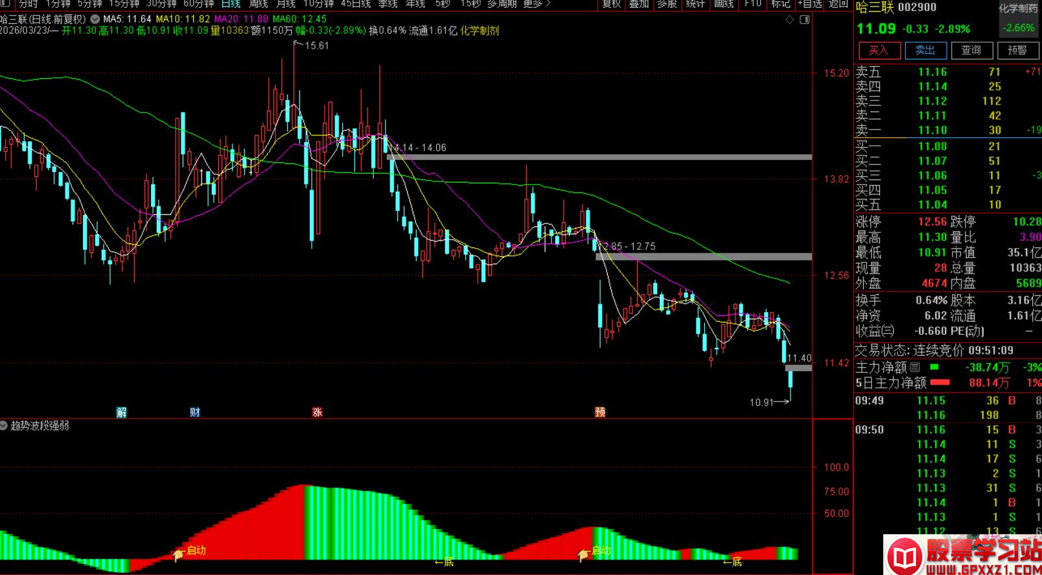Click the 买一 11.08 order row
The width and height of the screenshot is (1042, 575).
click(x=948, y=146)
